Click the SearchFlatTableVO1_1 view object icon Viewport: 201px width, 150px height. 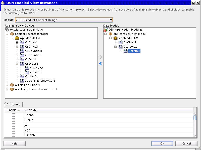22,81
